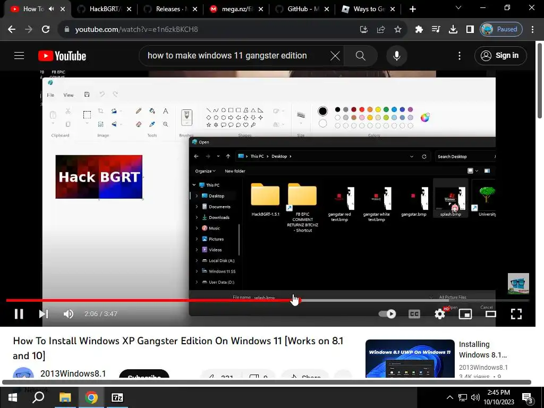The width and height of the screenshot is (544, 408).
Task: Focus the browser address bar URL
Action: pos(137,29)
